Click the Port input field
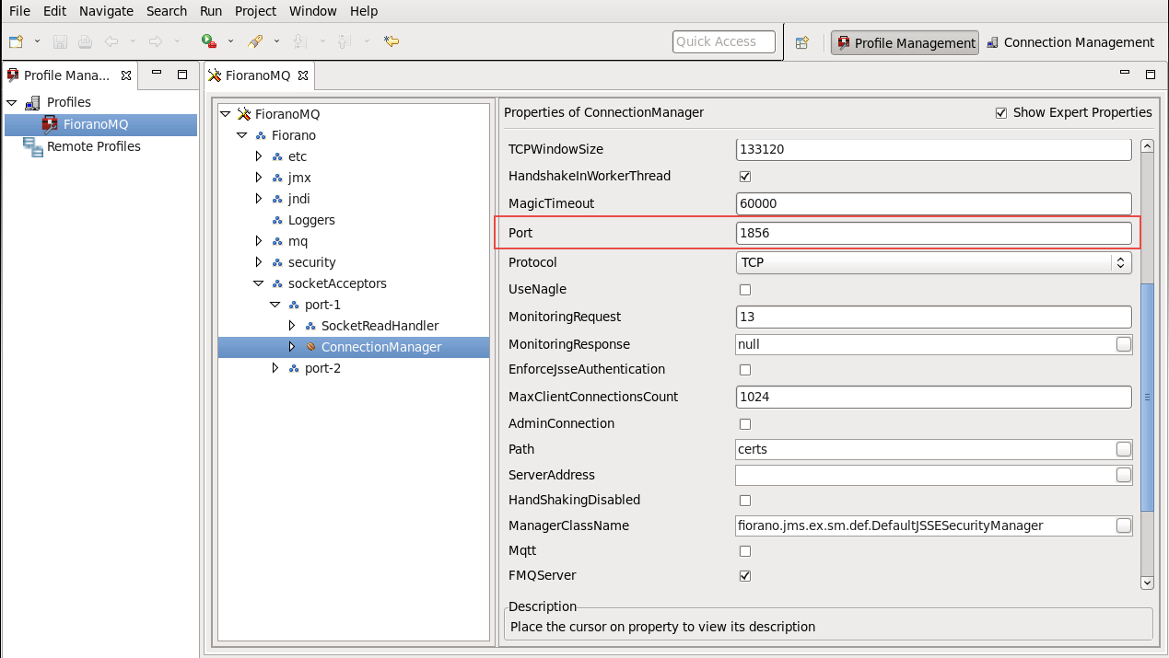Viewport: 1169px width, 658px height. coord(933,234)
